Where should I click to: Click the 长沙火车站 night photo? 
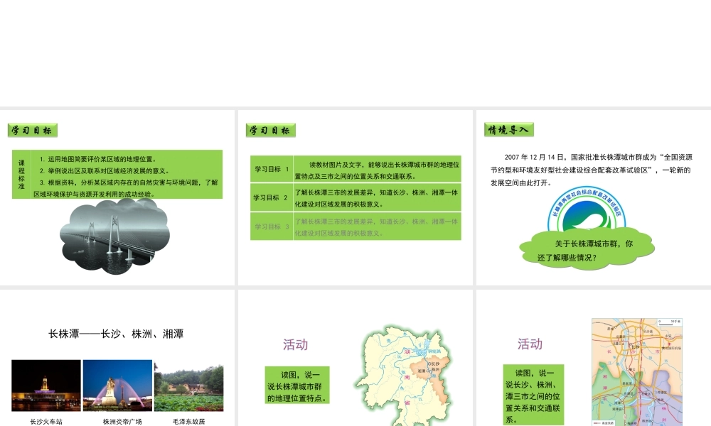click(x=46, y=386)
